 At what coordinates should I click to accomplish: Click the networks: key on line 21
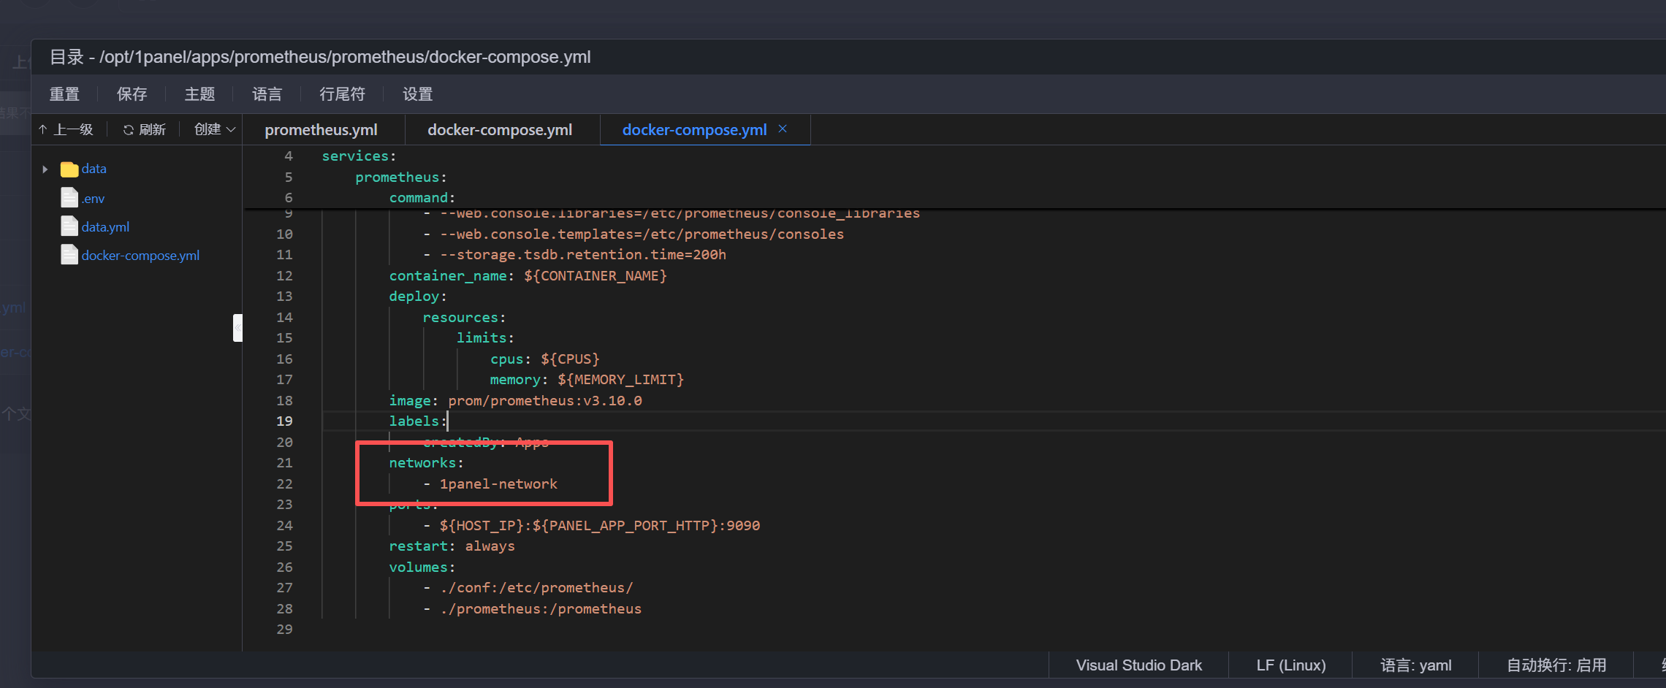pos(426,463)
